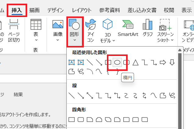Click the グラフ chart button
This screenshot has height=129, width=194.
click(x=148, y=28)
